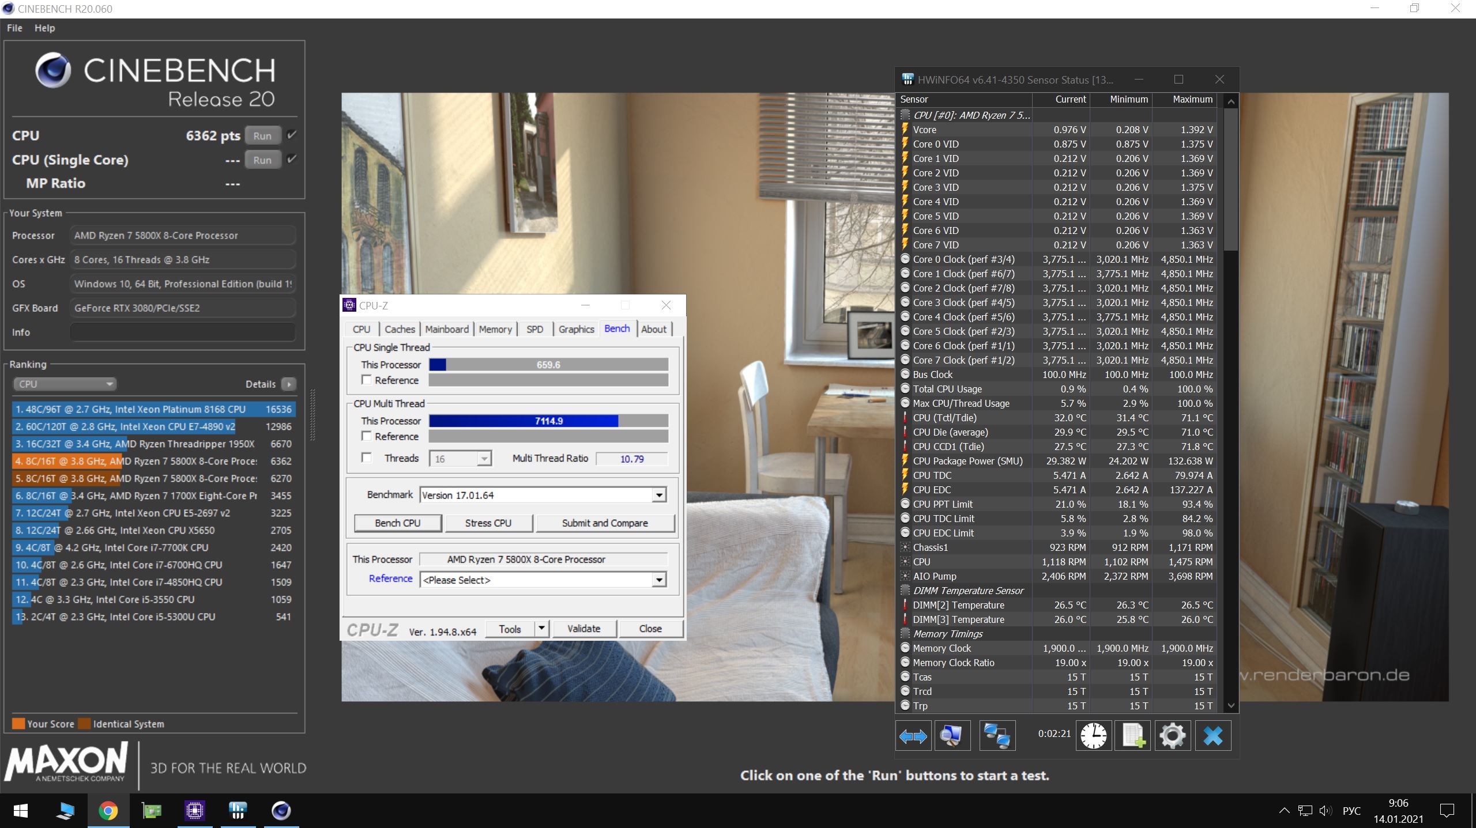Tick the Threads checkbox in CPU-Z

tap(366, 458)
